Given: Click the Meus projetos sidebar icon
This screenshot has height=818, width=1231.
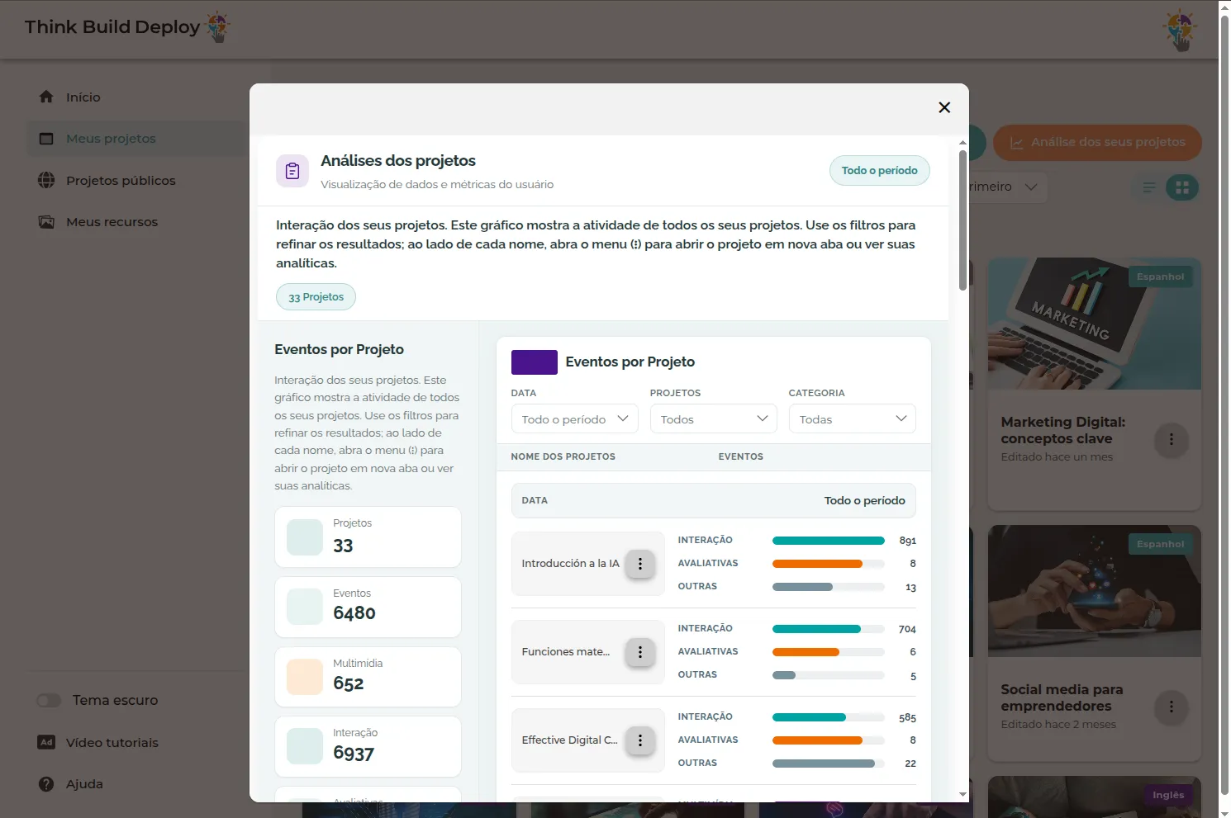Looking at the screenshot, I should coord(46,139).
